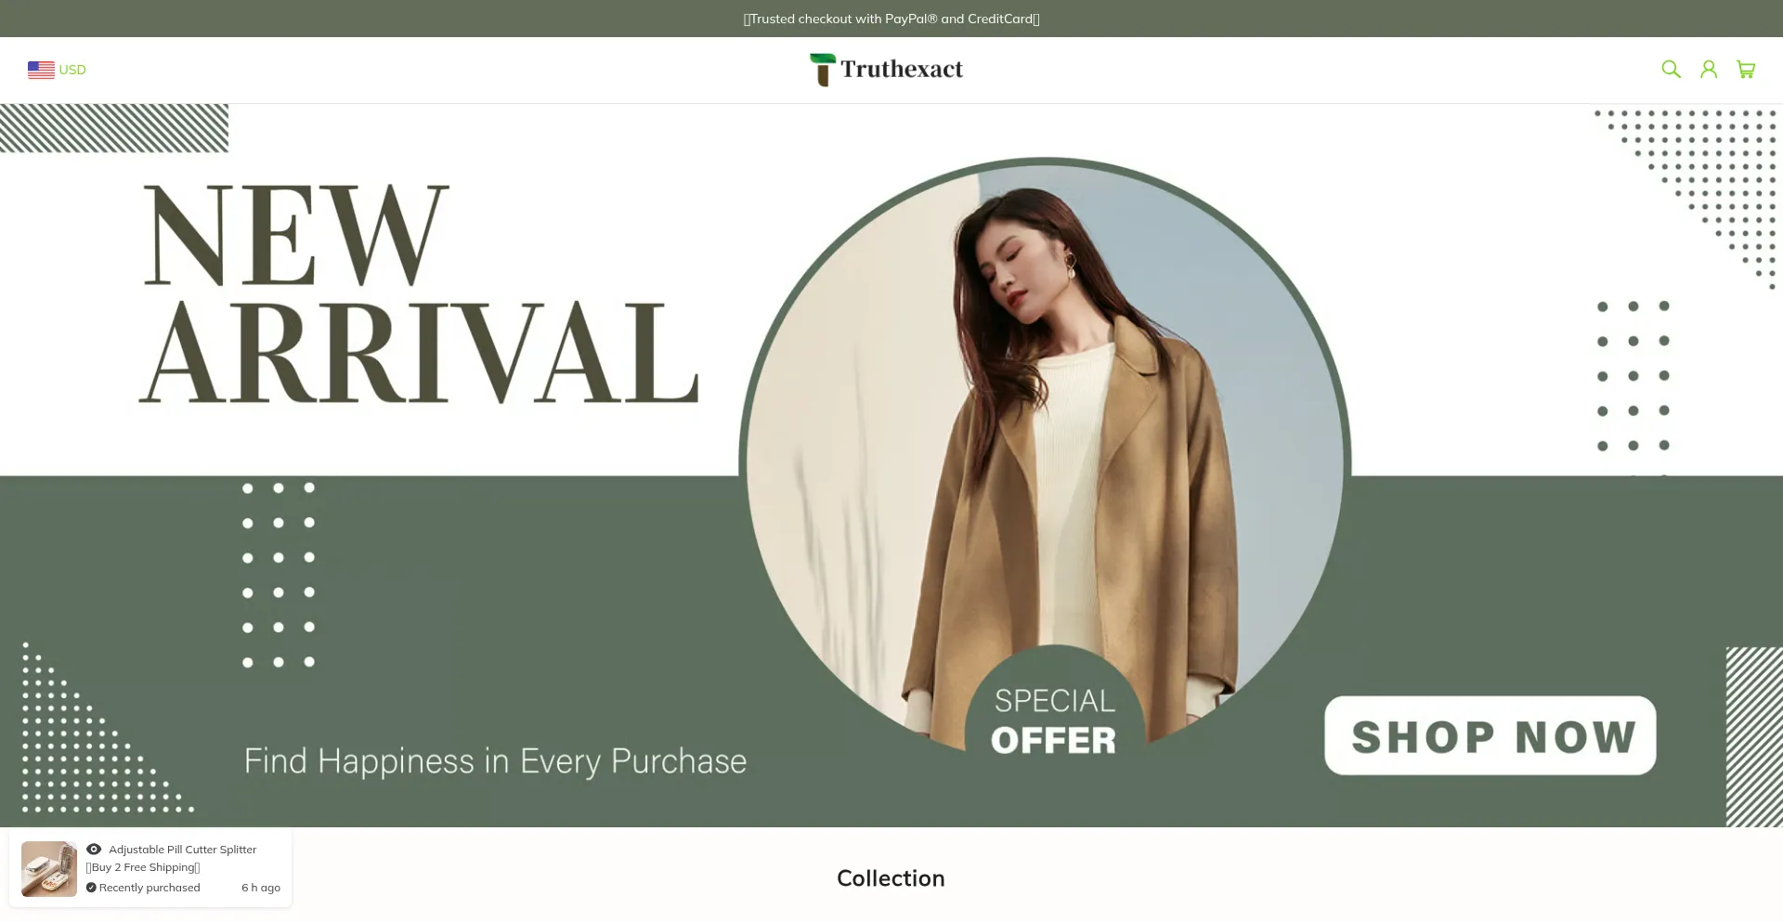The image size is (1783, 922).
Task: Click the US flag currency icon
Action: click(41, 70)
